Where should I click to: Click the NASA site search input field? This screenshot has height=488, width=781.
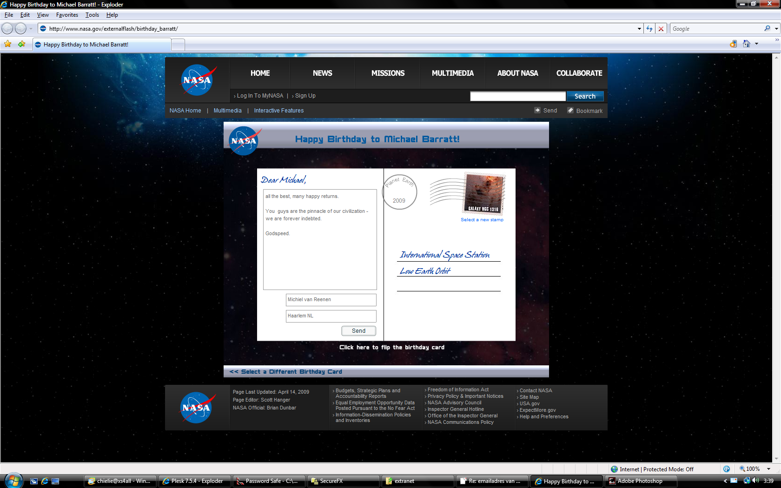pyautogui.click(x=518, y=96)
